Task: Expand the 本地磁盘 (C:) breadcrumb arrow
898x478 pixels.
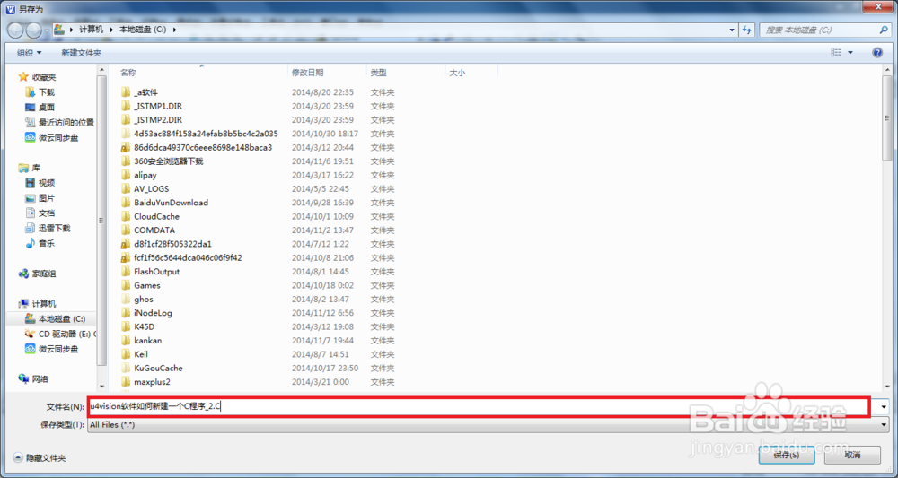Action: (174, 30)
